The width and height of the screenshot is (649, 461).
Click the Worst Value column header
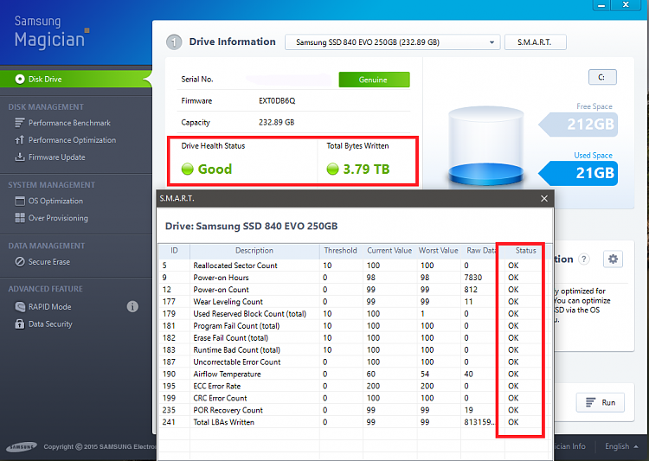click(439, 251)
